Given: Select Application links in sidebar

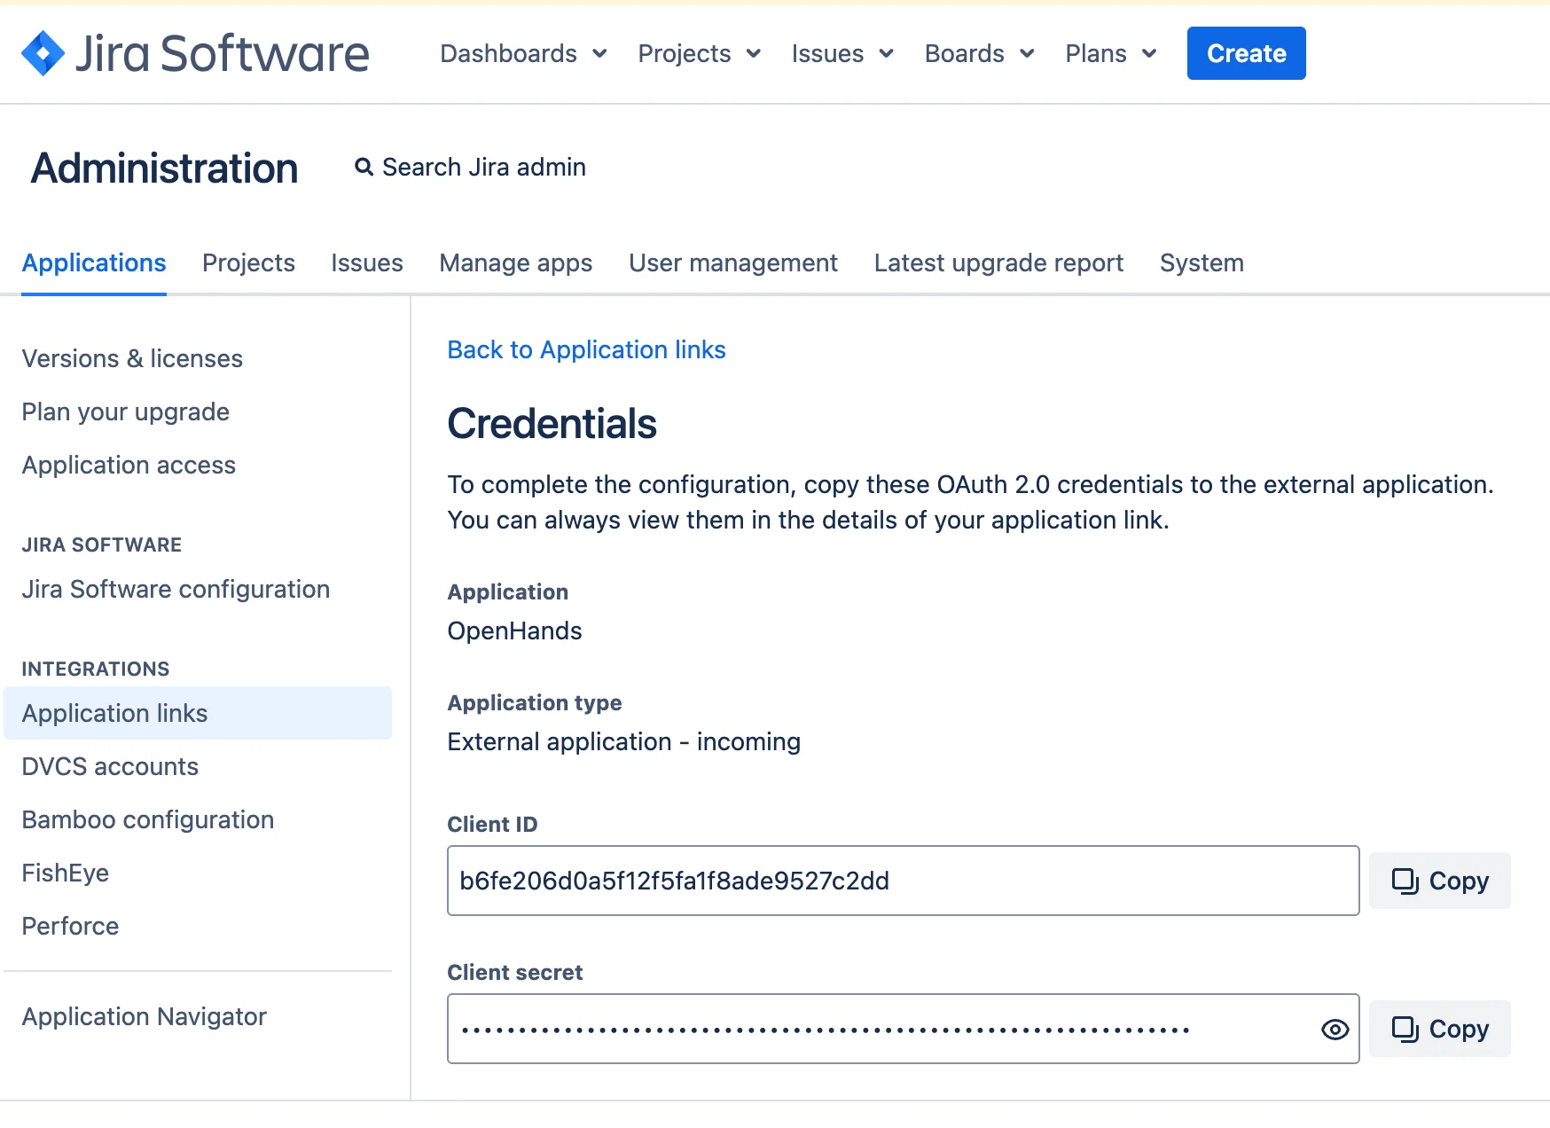Looking at the screenshot, I should tap(198, 713).
